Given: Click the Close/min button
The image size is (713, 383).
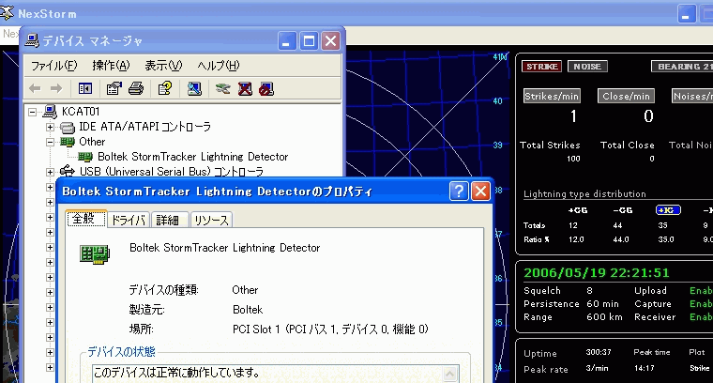Looking at the screenshot, I should pyautogui.click(x=628, y=96).
